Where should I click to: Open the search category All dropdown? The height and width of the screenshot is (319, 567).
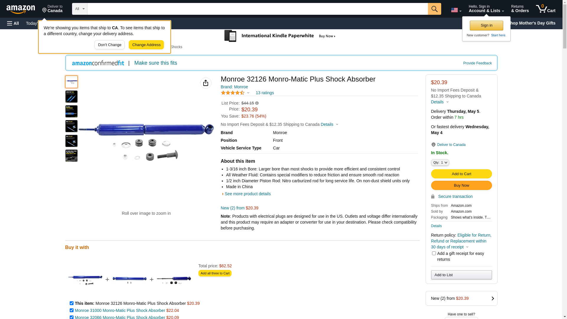[x=80, y=9]
